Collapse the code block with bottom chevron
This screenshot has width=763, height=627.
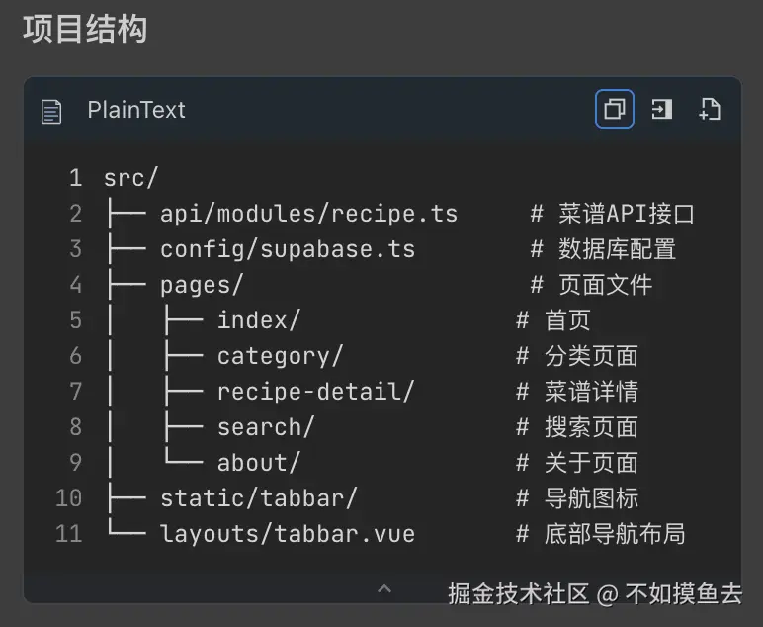tap(384, 589)
